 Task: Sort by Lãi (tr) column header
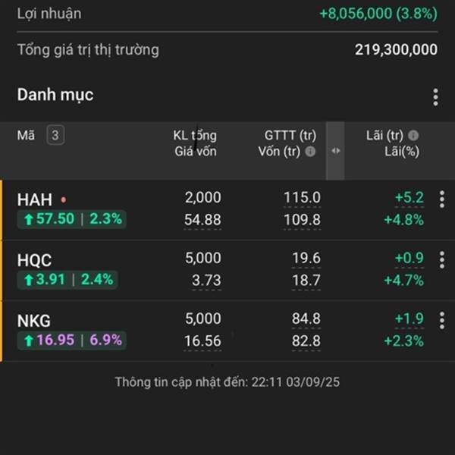point(384,135)
